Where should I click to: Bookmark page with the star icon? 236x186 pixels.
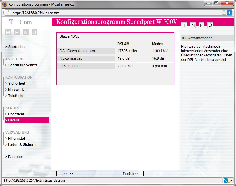(x=224, y=13)
